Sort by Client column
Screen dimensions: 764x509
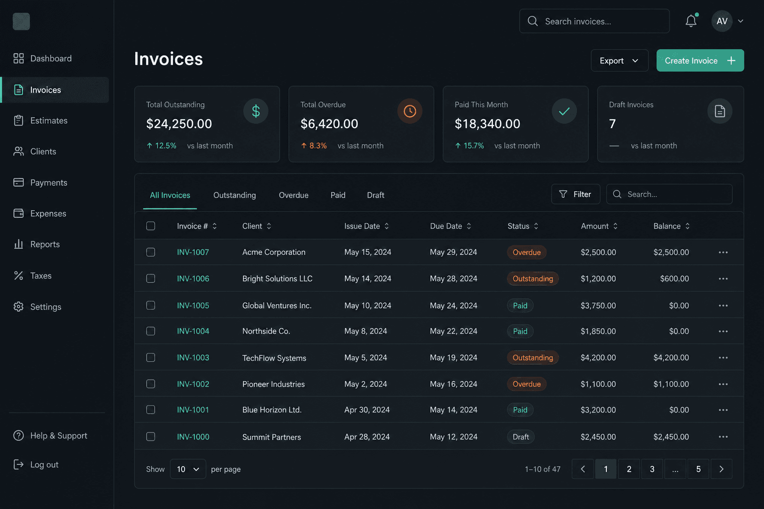[x=257, y=226]
